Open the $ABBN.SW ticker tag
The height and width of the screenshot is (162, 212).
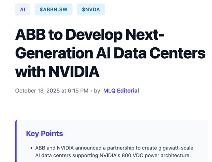pos(53,10)
